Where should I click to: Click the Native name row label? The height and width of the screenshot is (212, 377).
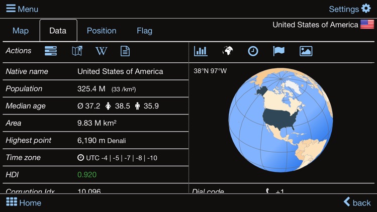(27, 71)
